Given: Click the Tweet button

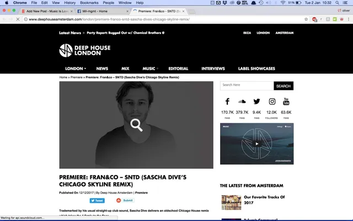Looking at the screenshot, I should pyautogui.click(x=97, y=201).
